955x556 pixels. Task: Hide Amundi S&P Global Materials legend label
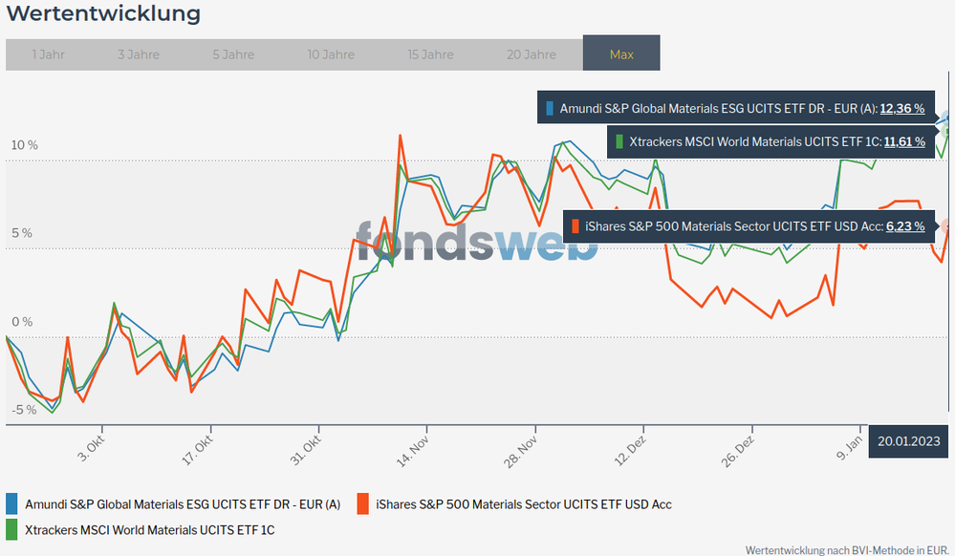coord(183,504)
